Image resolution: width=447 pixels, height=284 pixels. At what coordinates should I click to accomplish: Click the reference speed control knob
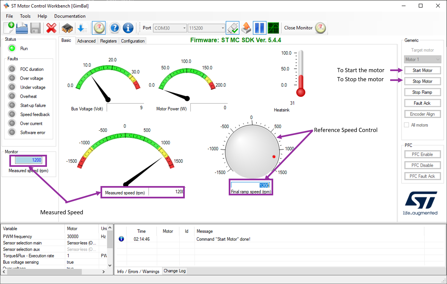pyautogui.click(x=252, y=152)
